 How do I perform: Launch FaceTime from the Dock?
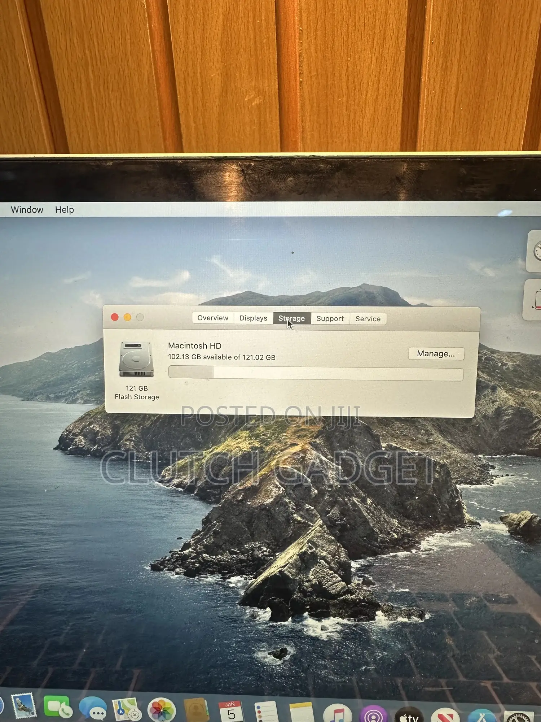(58, 707)
